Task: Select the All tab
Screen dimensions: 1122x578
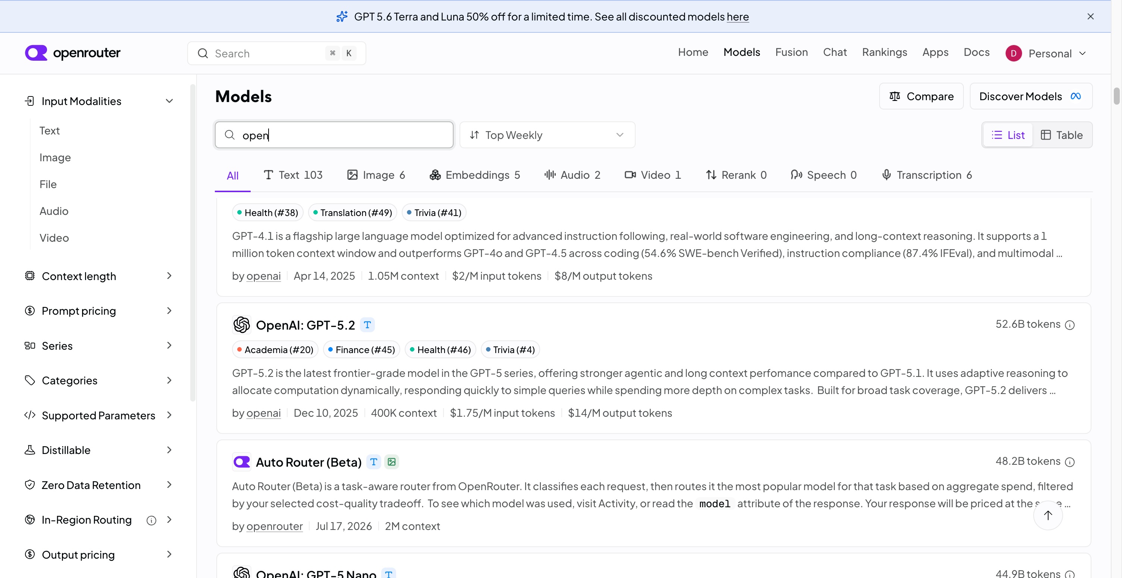Action: click(x=233, y=175)
